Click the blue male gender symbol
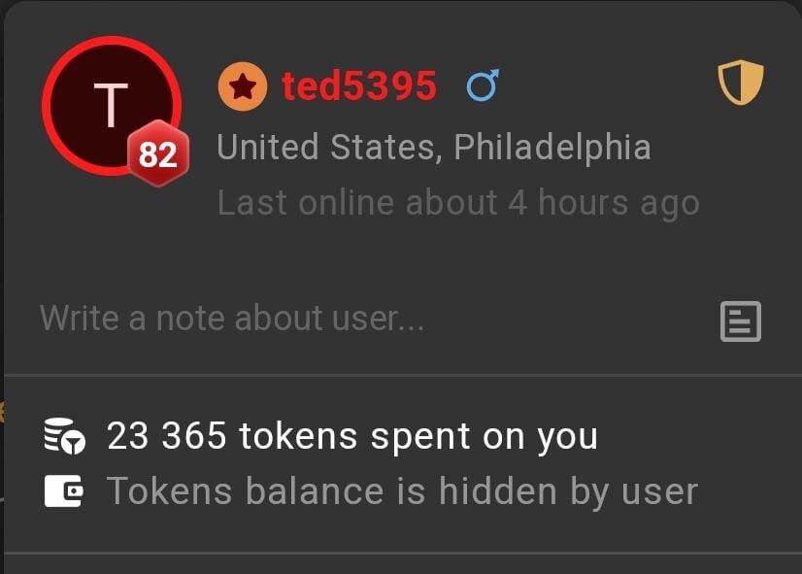 click(x=483, y=84)
